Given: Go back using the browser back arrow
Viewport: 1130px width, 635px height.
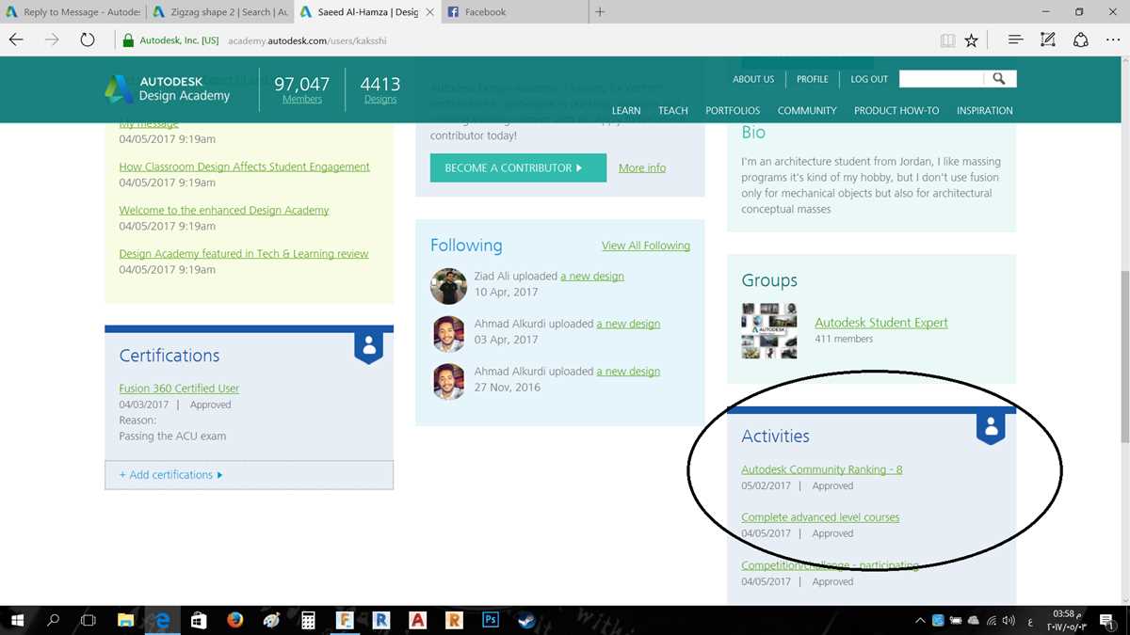Looking at the screenshot, I should pos(16,40).
